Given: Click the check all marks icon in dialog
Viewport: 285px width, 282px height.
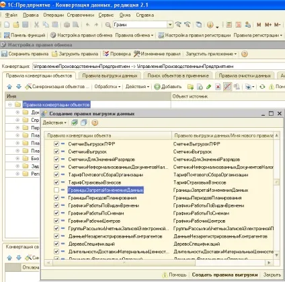Looking at the screenshot, I should (75, 122).
